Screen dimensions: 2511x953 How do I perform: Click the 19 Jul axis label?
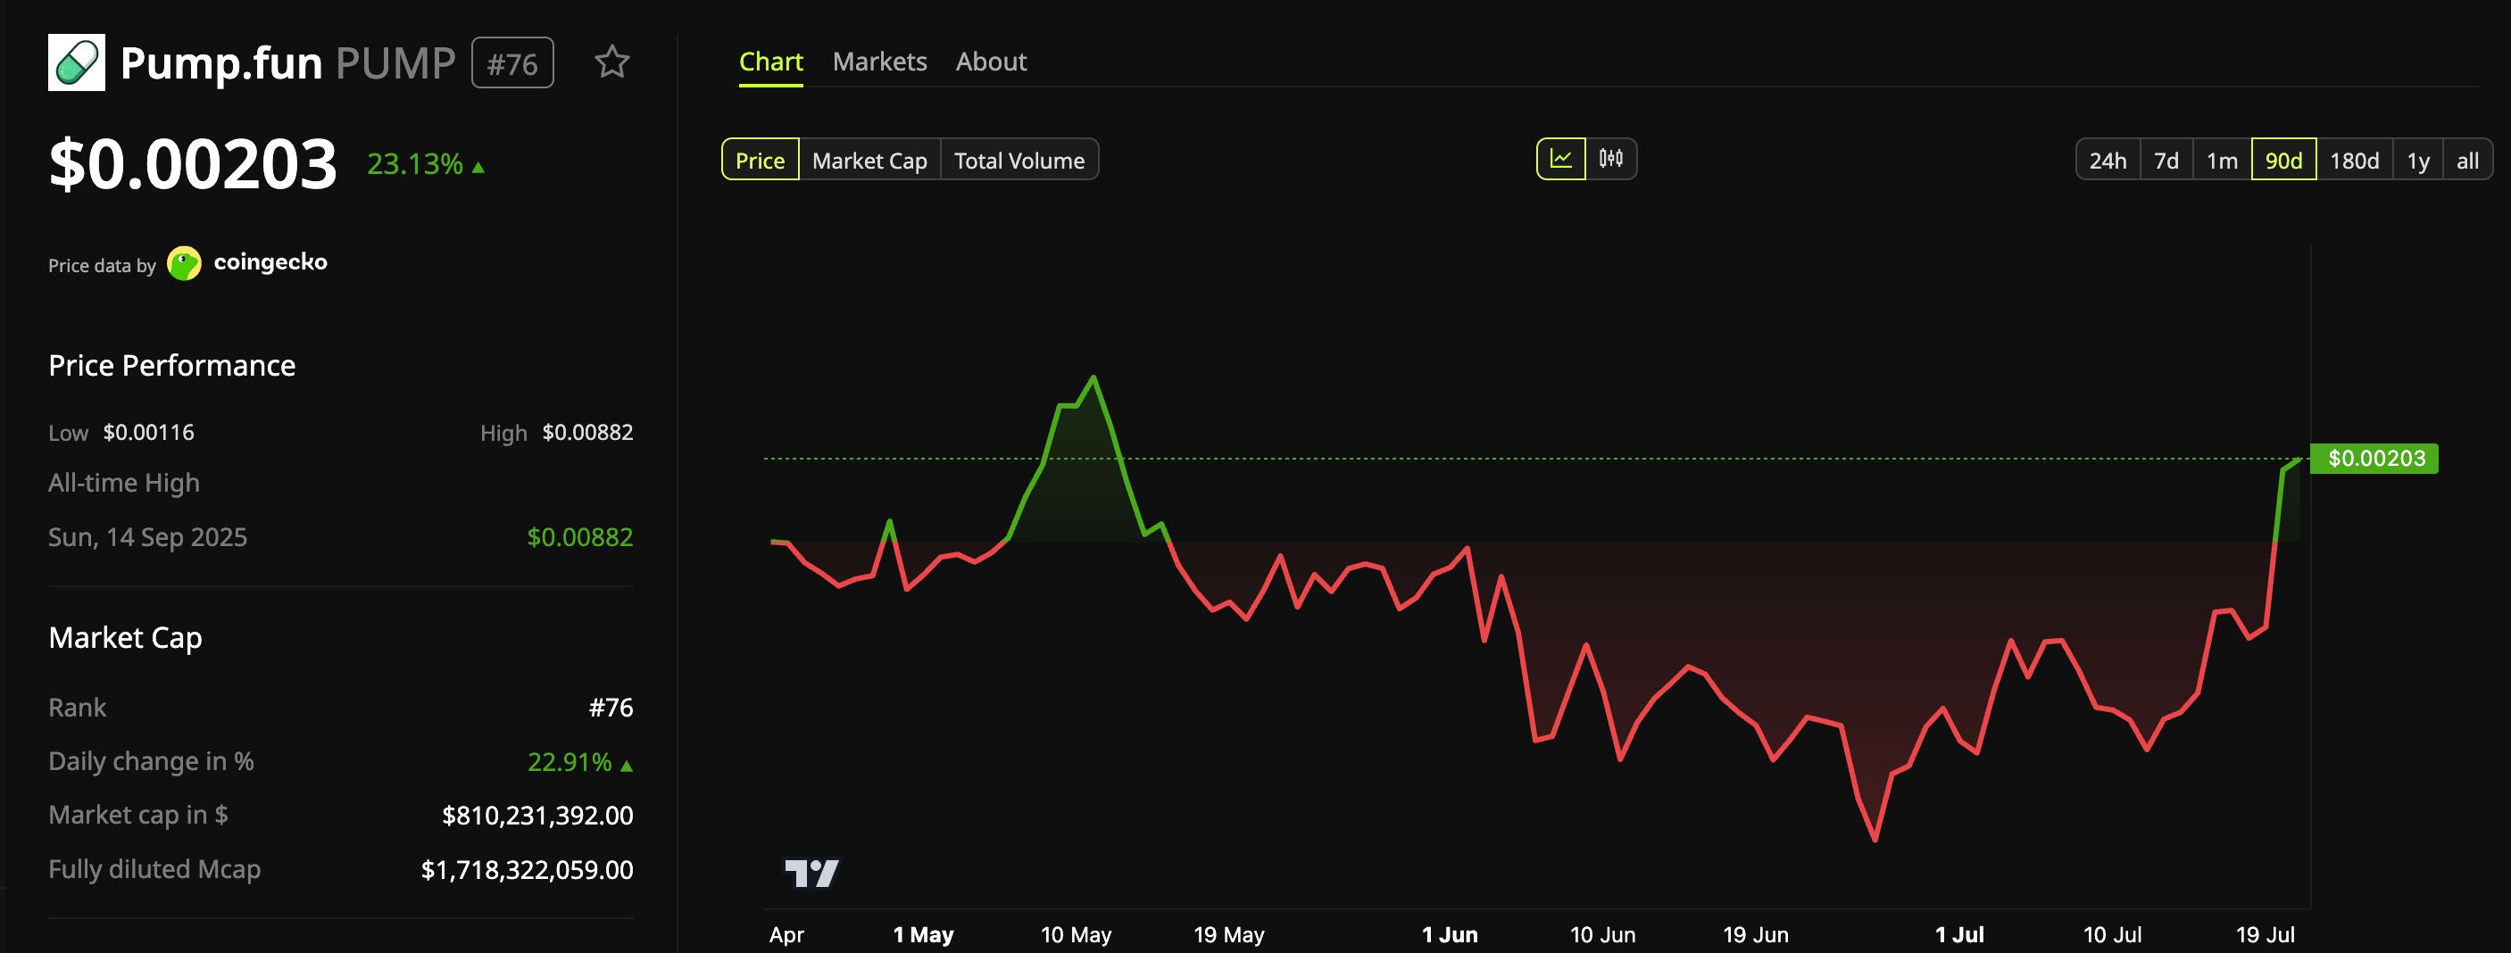tap(2265, 934)
